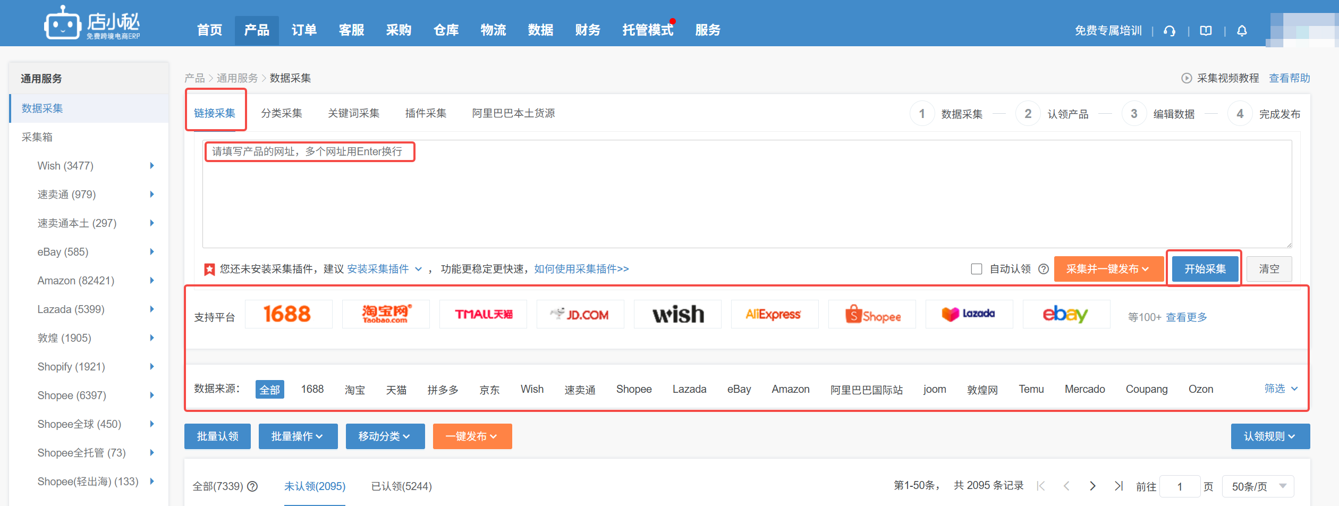
Task: Open the 产品 top menu
Action: (257, 30)
